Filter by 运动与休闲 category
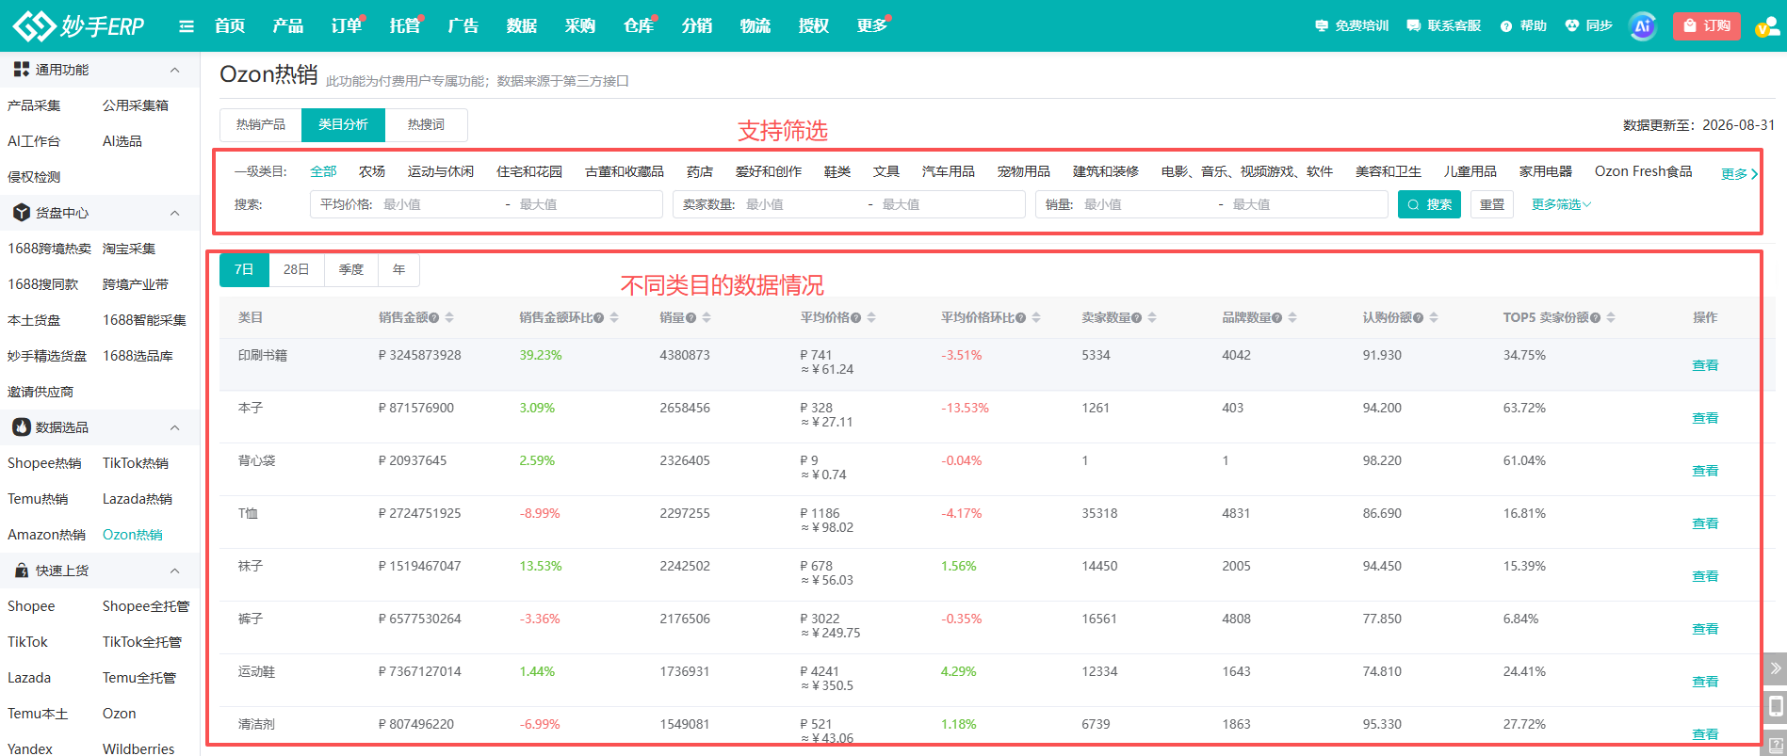 click(441, 171)
